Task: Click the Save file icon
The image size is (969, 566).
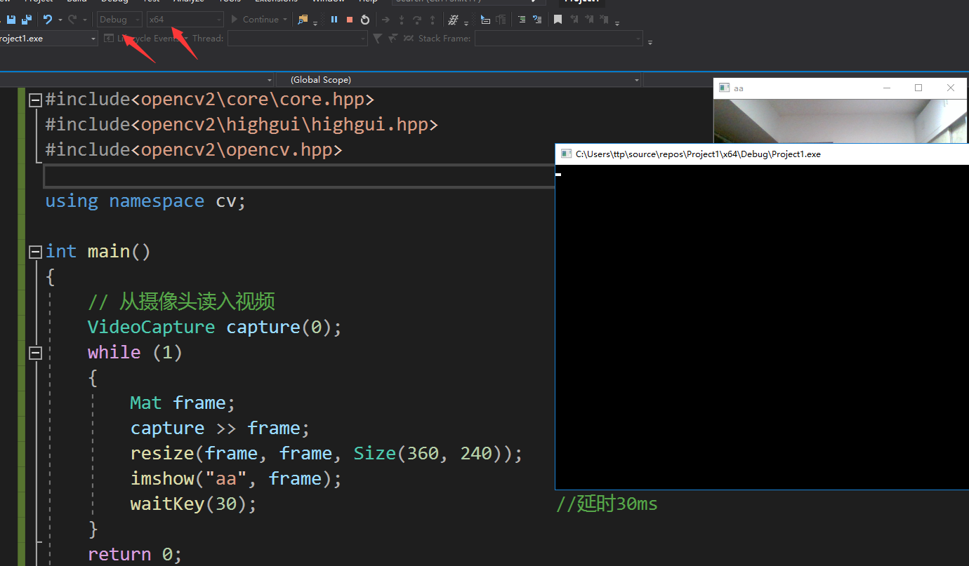Action: point(11,20)
